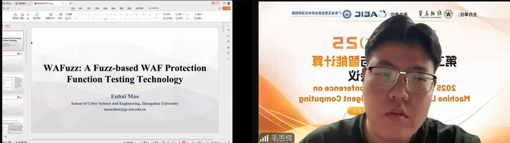
Task: Click the history clock icon in right sidebar
Action: (x=228, y=53)
